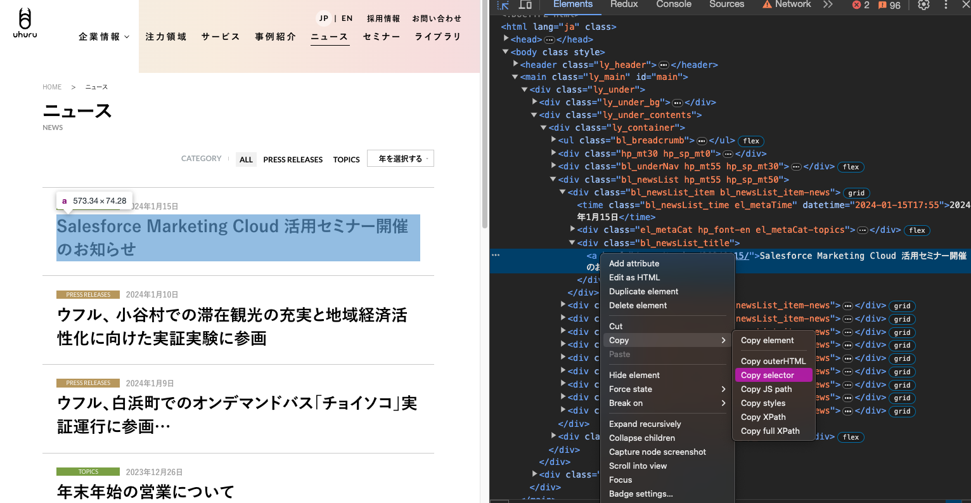Go to サービス navigation item
This screenshot has width=971, height=503.
(x=221, y=37)
